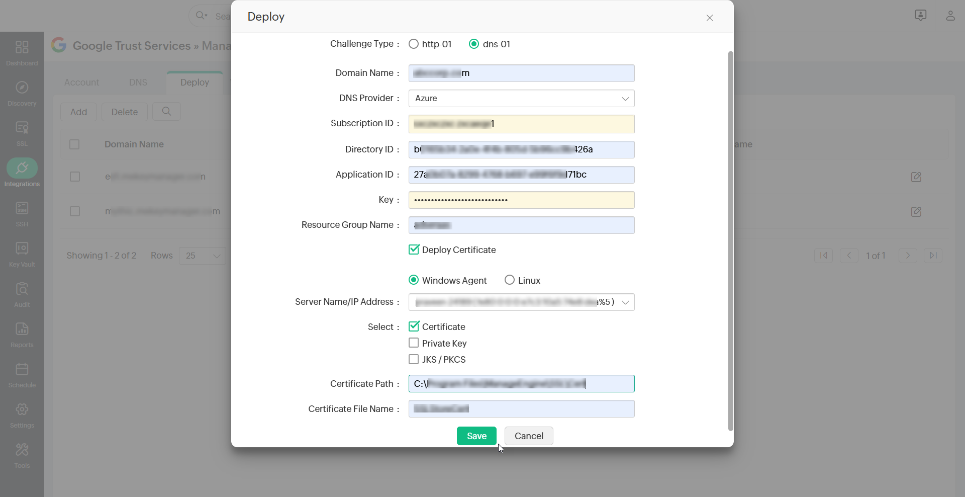Open Audit in sidebar
The image size is (965, 497).
point(22,295)
